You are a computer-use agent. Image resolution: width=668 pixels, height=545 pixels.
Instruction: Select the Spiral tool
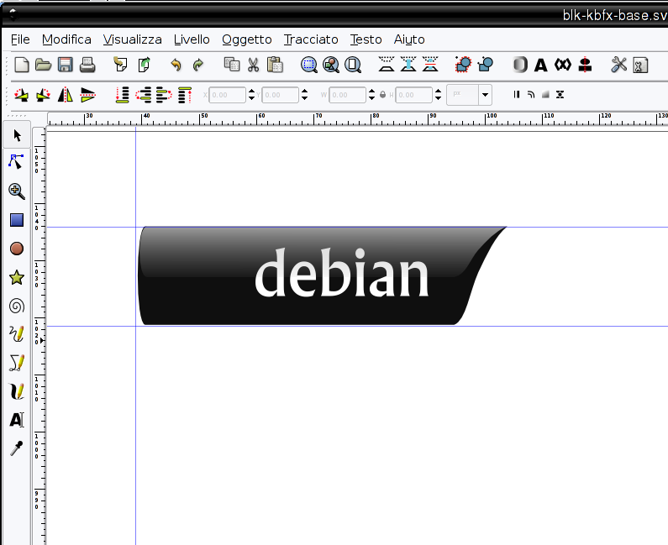coord(17,306)
